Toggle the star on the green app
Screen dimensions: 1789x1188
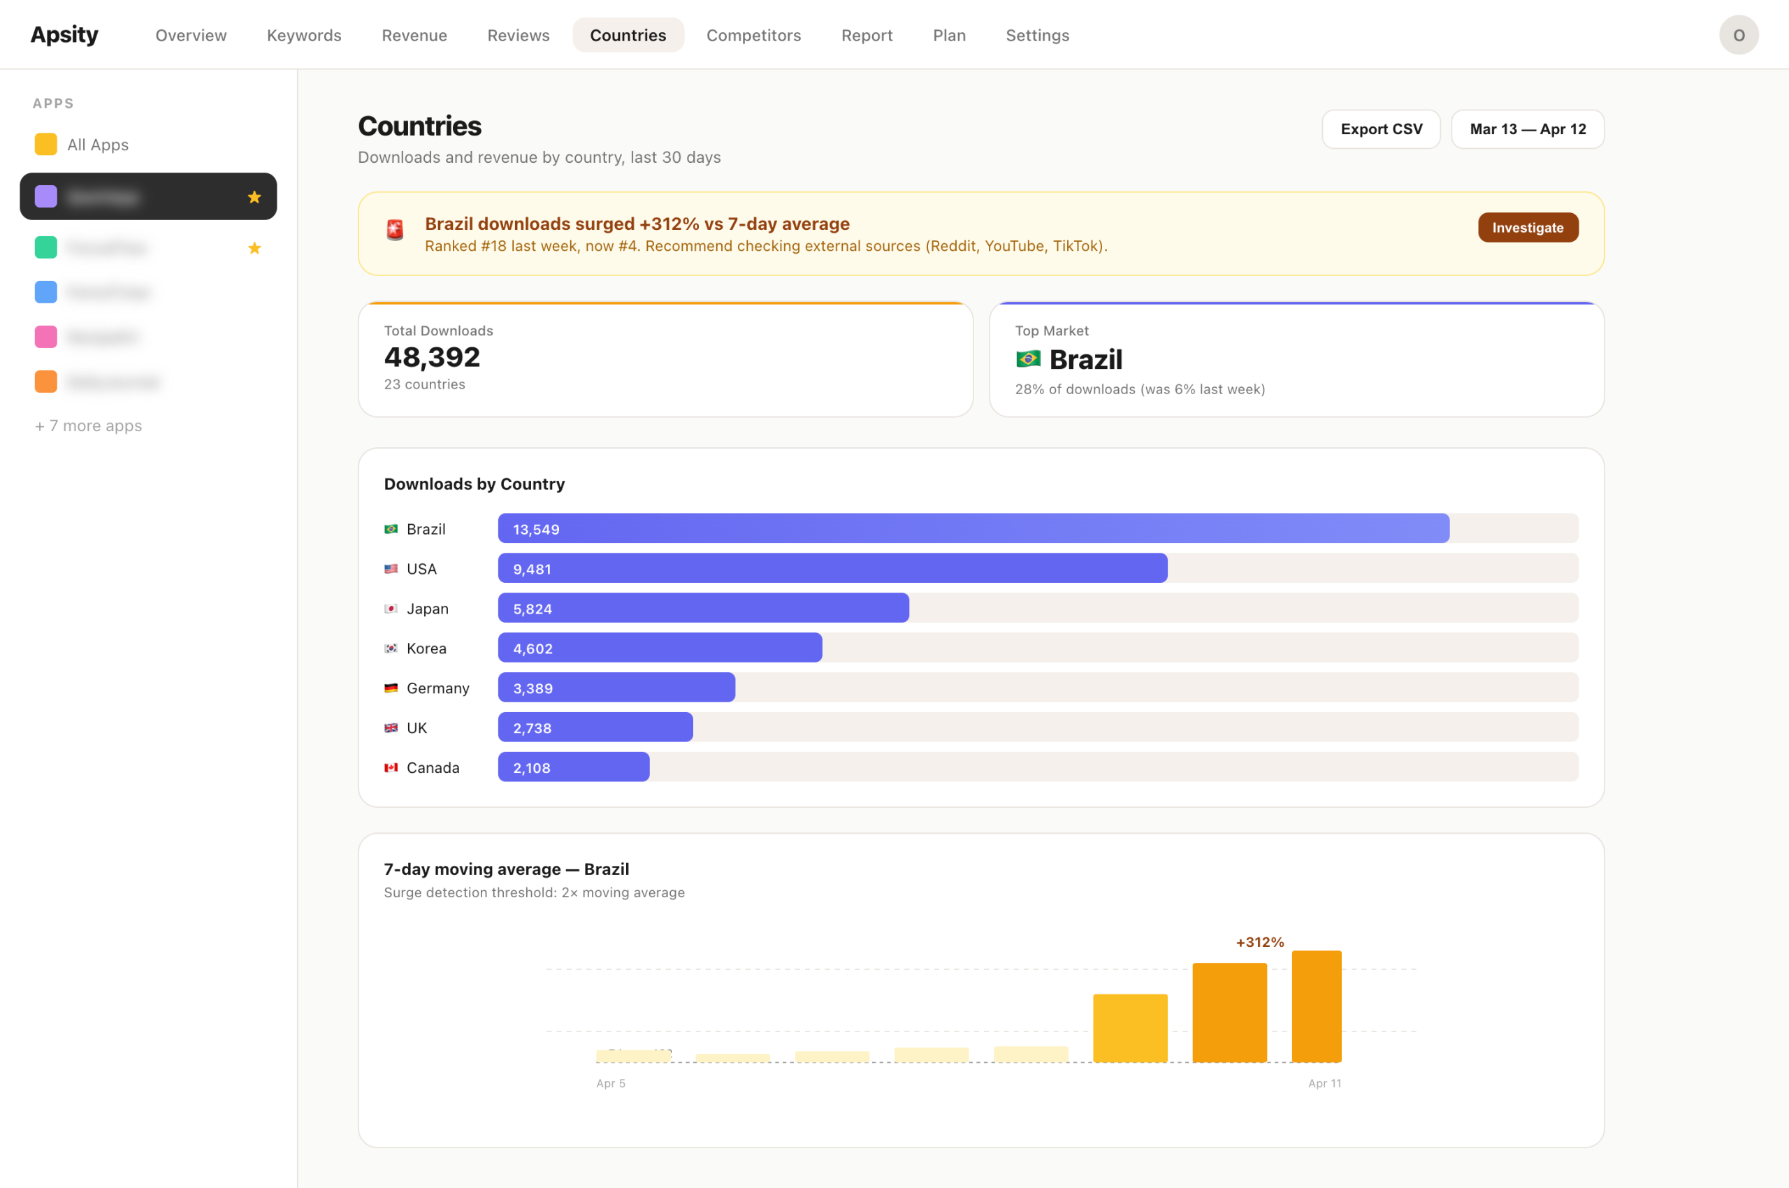[254, 248]
